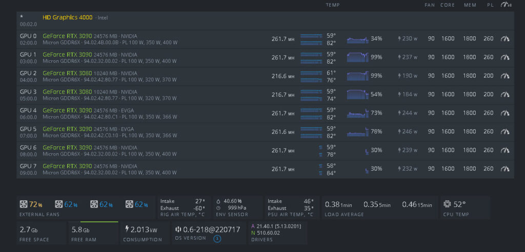The height and width of the screenshot is (252, 525).
Task: Click the FAN column header
Action: 430,5
